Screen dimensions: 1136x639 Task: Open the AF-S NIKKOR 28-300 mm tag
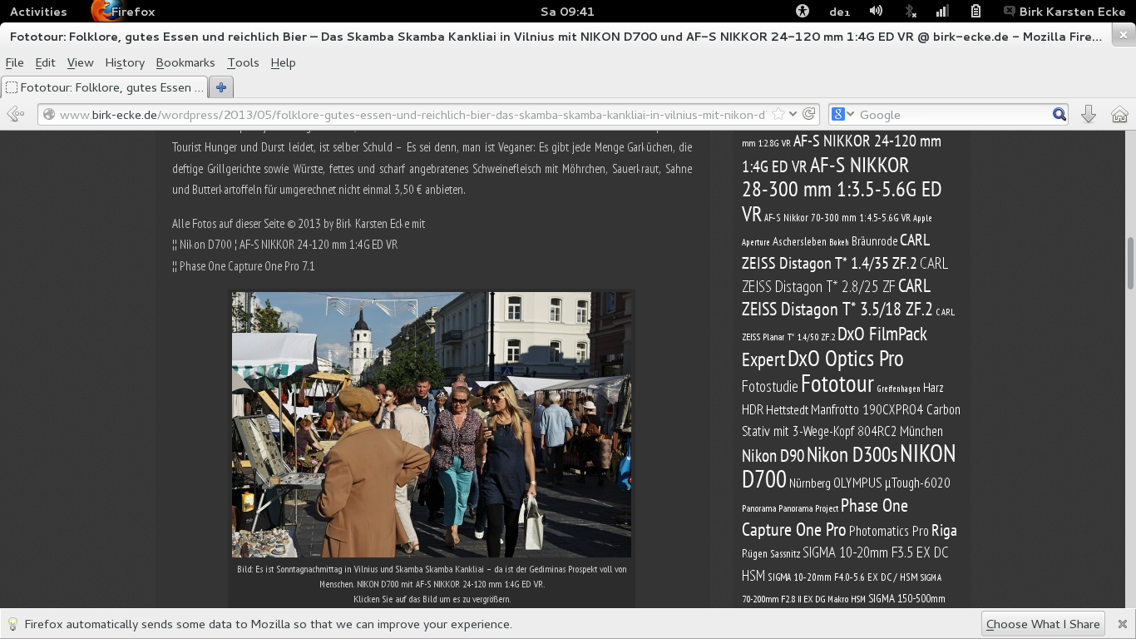pos(842,189)
